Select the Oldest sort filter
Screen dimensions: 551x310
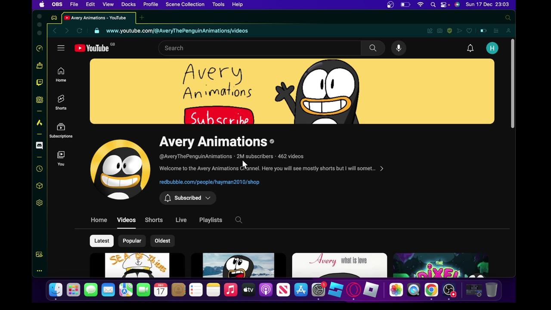pyautogui.click(x=162, y=241)
